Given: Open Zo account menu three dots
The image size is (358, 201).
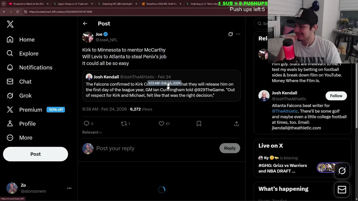Looking at the screenshot, I should (x=69, y=188).
